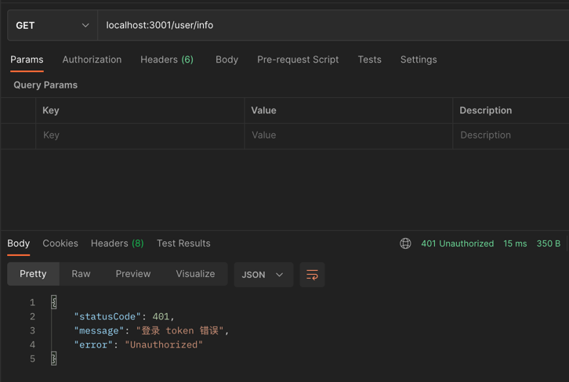Select the request Body tab
This screenshot has width=569, height=382.
click(227, 59)
